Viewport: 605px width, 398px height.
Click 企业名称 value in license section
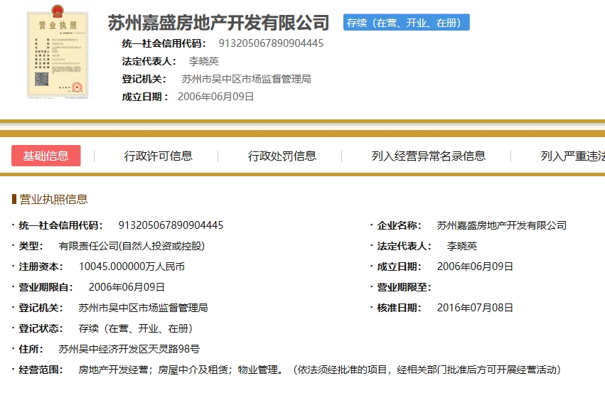(x=502, y=225)
